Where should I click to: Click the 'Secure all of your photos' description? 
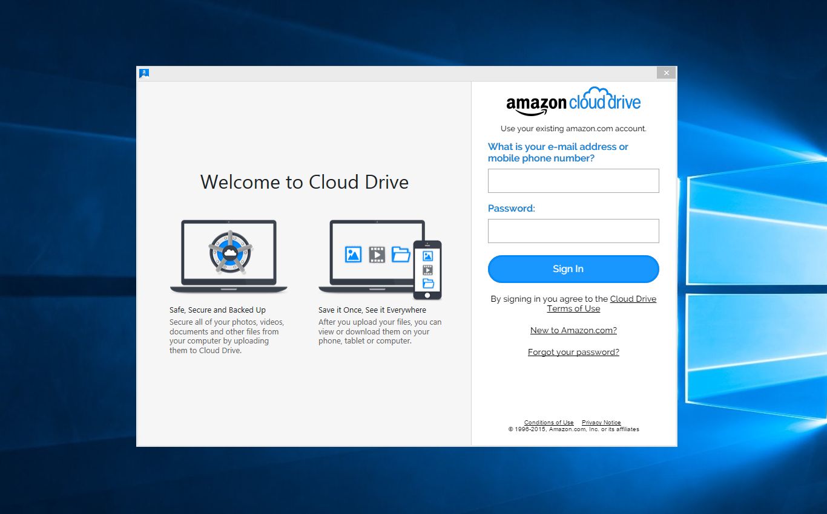(227, 336)
